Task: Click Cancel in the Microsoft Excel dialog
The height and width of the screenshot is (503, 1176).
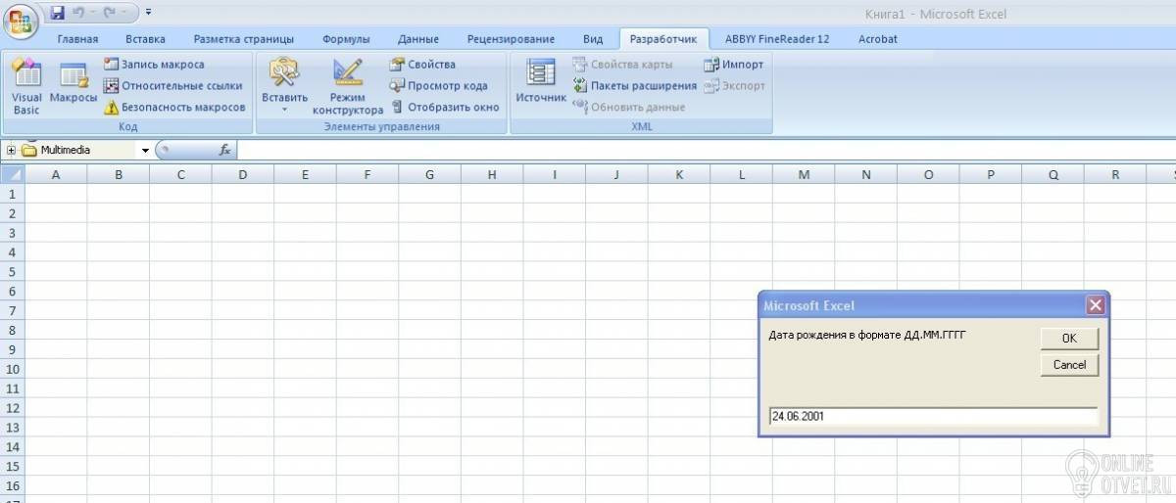Action: pos(1069,364)
